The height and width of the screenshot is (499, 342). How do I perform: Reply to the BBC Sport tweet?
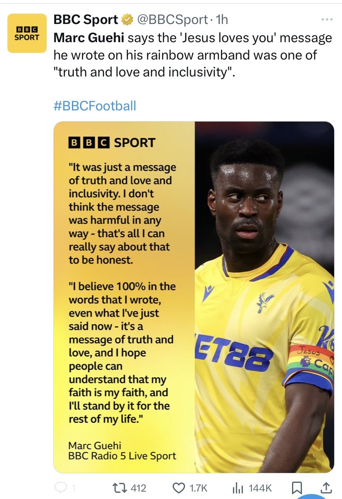(x=61, y=488)
